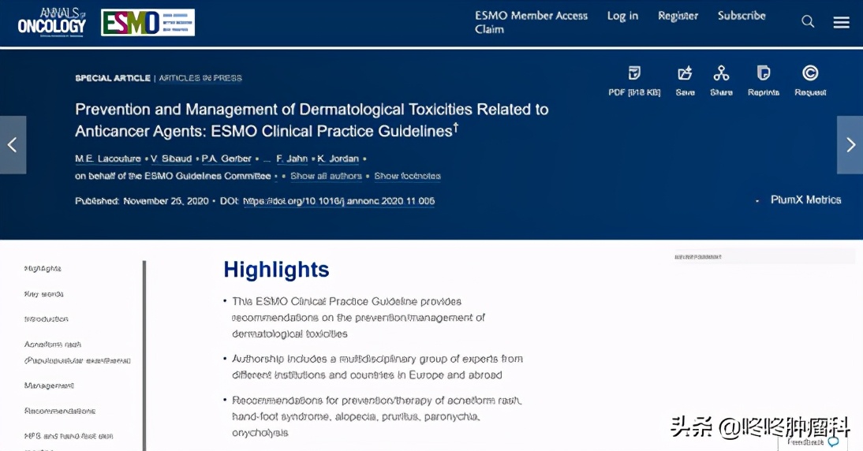Open ESMO Member Access Claim
Viewport: 863px width, 451px height.
[x=531, y=23]
